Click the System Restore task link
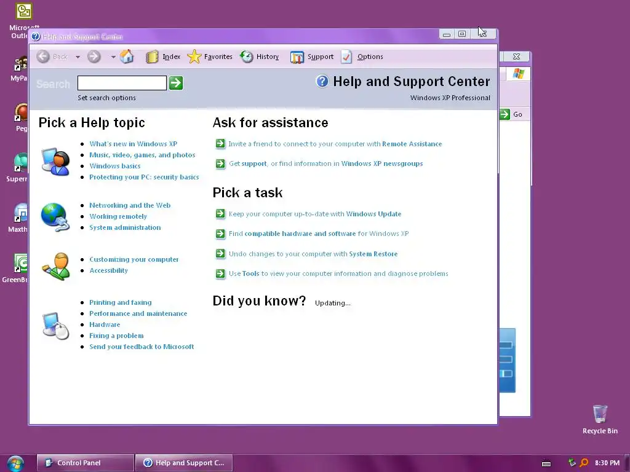This screenshot has height=472, width=630. (x=373, y=254)
